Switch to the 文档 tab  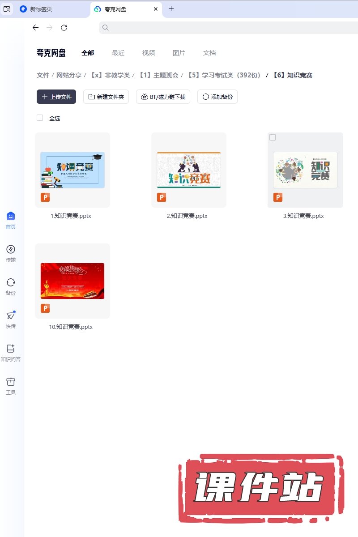tap(209, 53)
